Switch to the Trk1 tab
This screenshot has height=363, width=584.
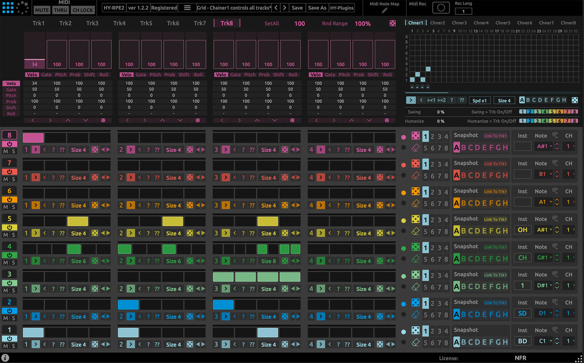(x=38, y=23)
